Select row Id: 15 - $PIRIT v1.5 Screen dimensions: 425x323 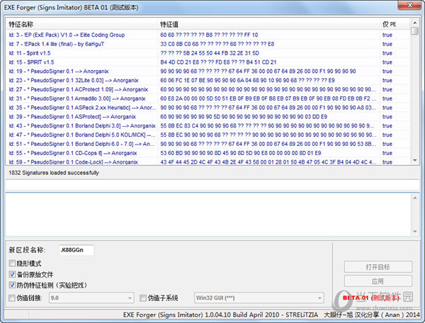tap(208, 62)
